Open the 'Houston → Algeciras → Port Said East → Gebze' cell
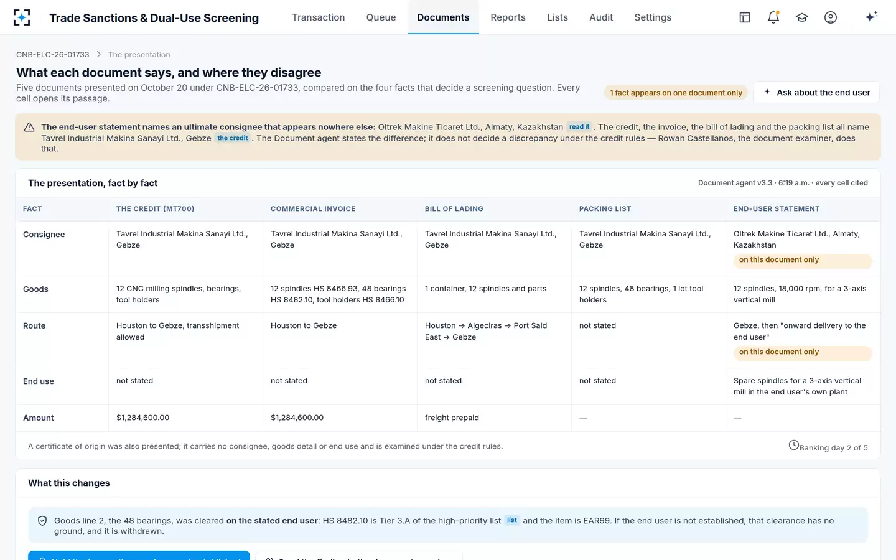 [494, 340]
